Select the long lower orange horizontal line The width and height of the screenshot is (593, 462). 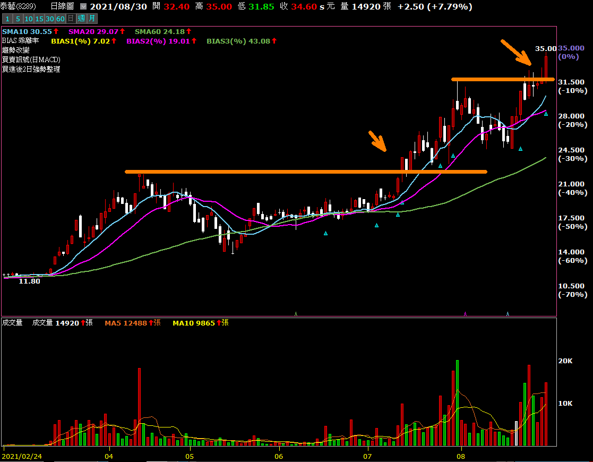[305, 172]
